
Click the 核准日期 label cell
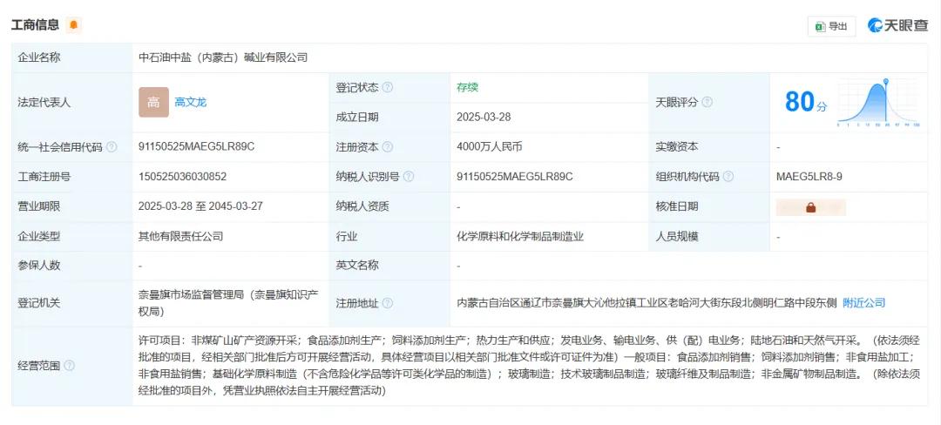pyautogui.click(x=708, y=206)
